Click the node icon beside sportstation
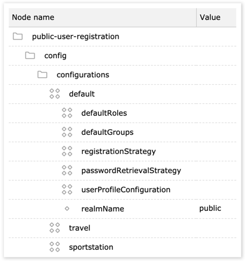 tap(55, 247)
